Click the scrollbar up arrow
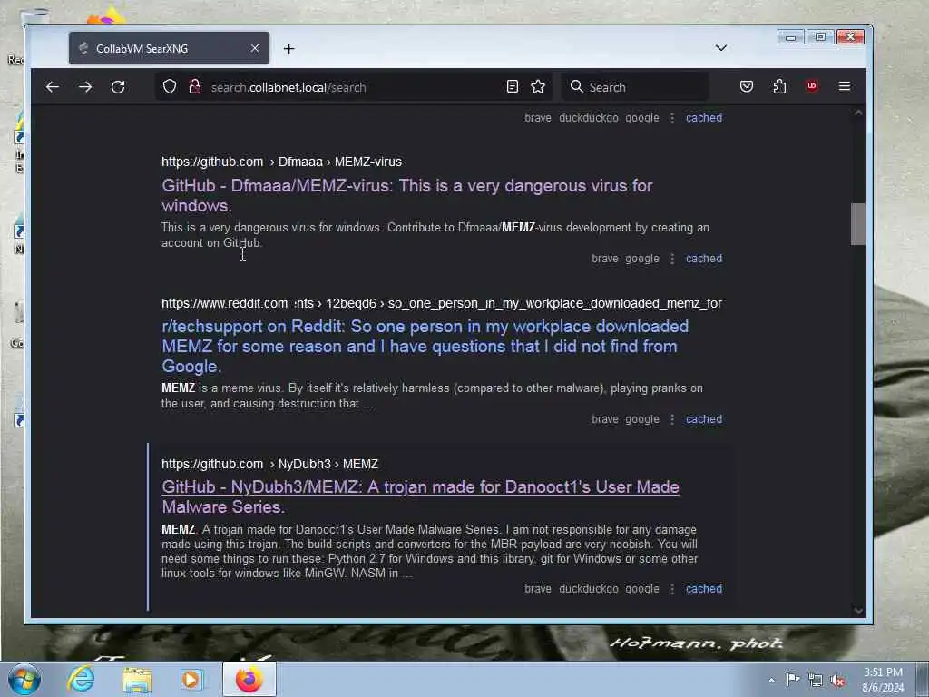This screenshot has width=929, height=697. (858, 113)
